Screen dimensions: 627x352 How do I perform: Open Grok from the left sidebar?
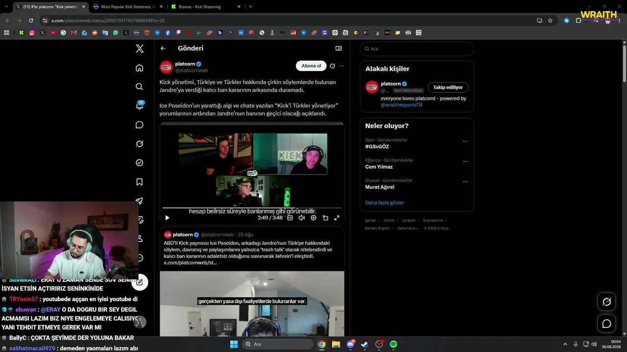coord(140,144)
